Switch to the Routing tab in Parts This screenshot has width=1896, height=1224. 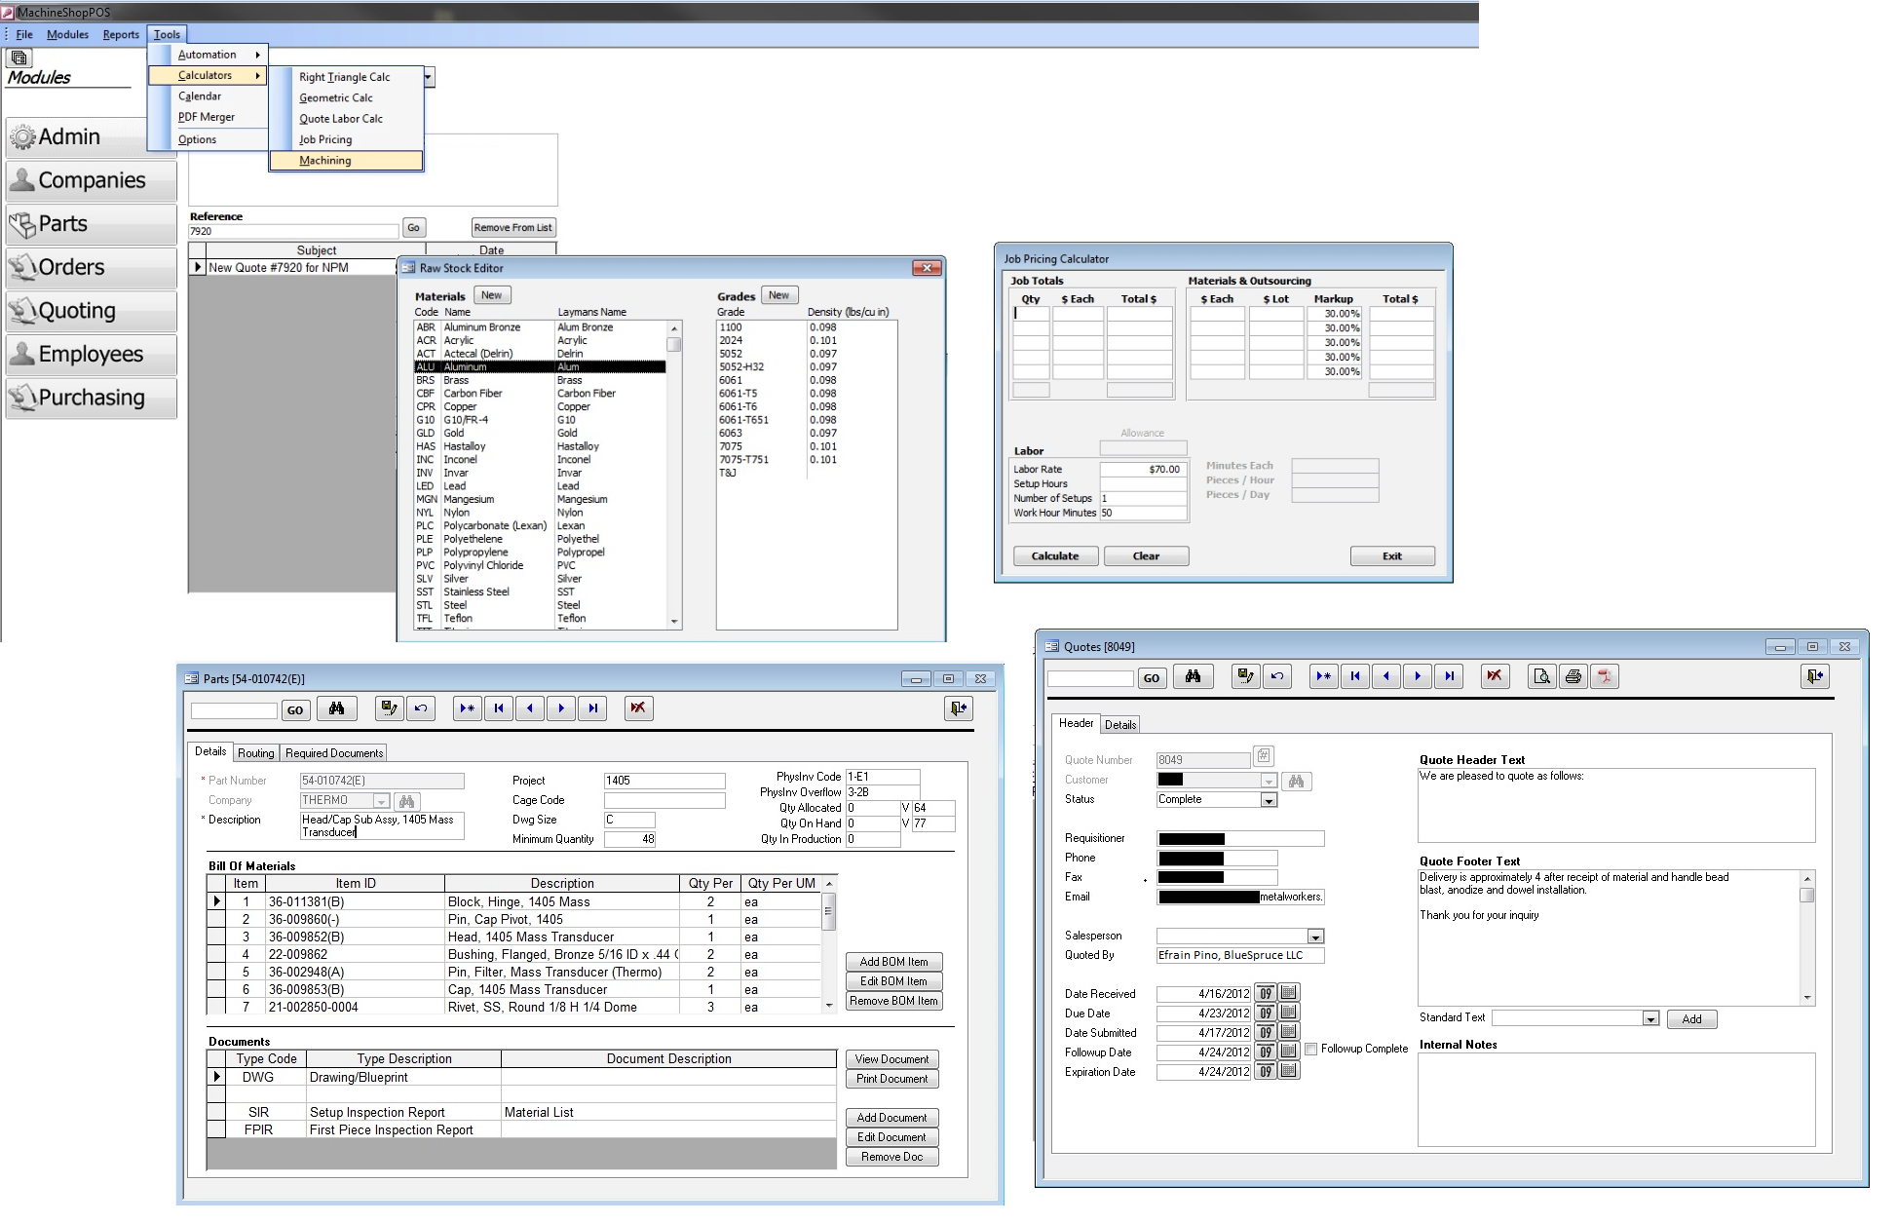point(255,752)
